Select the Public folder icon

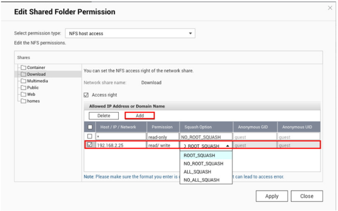point(23,88)
